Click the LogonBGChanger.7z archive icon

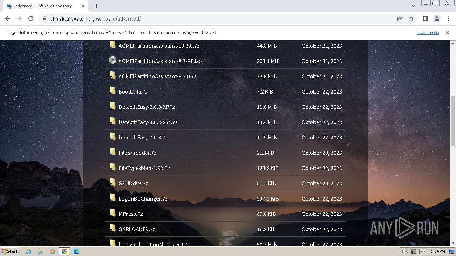click(113, 198)
